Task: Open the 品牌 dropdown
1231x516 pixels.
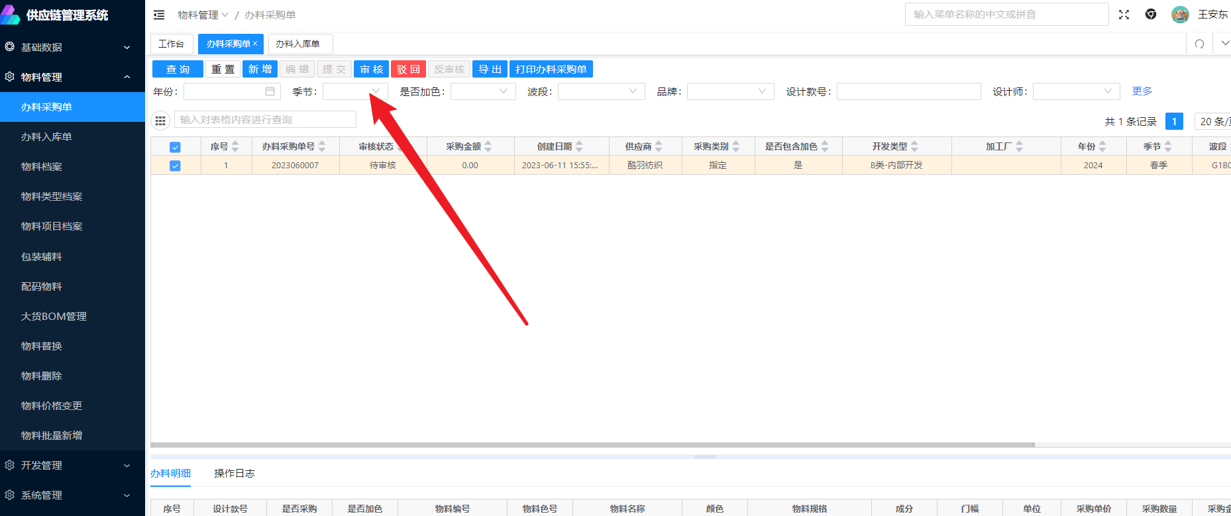Action: [x=730, y=91]
